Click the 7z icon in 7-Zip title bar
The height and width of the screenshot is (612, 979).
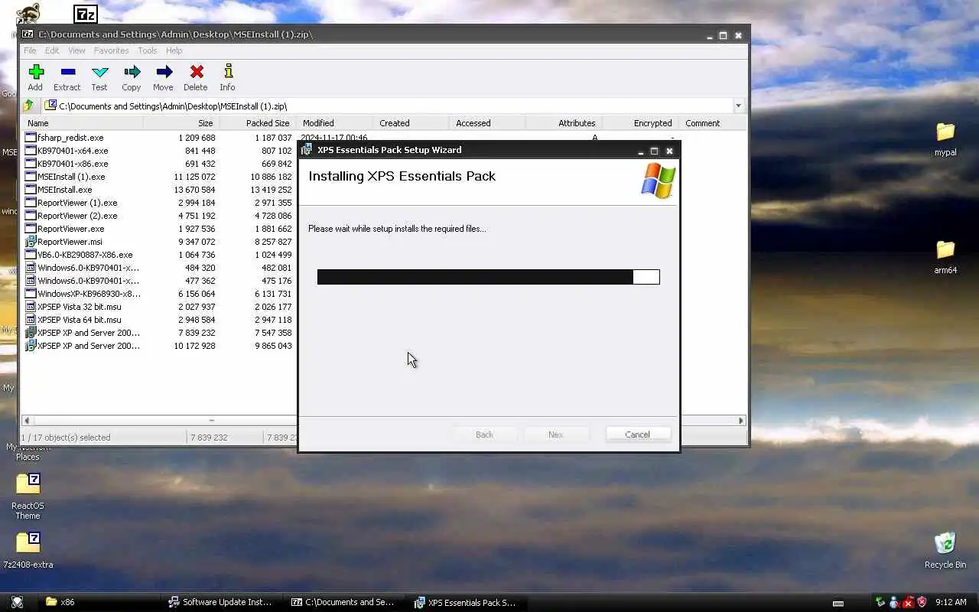[x=28, y=34]
